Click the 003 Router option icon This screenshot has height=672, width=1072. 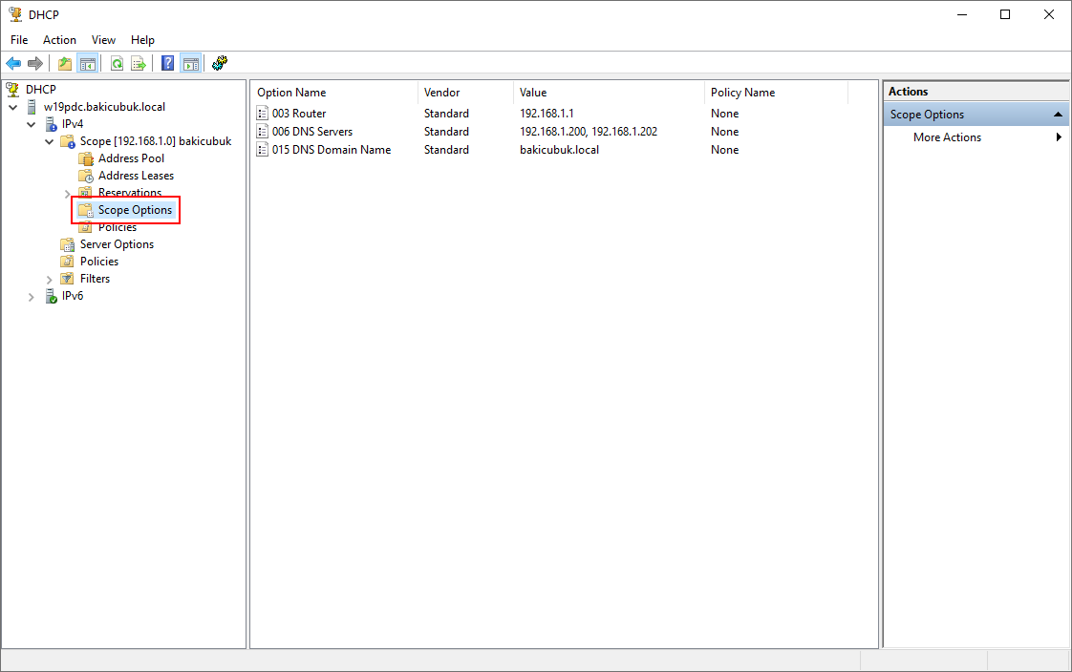tap(263, 114)
